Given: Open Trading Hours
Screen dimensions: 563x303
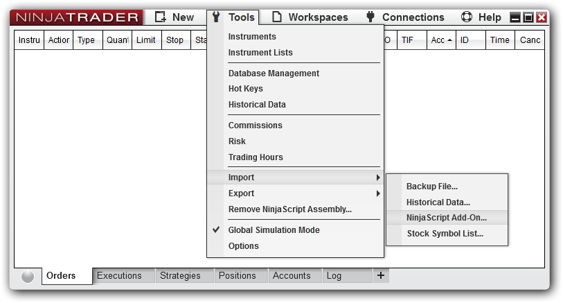Looking at the screenshot, I should tap(256, 157).
